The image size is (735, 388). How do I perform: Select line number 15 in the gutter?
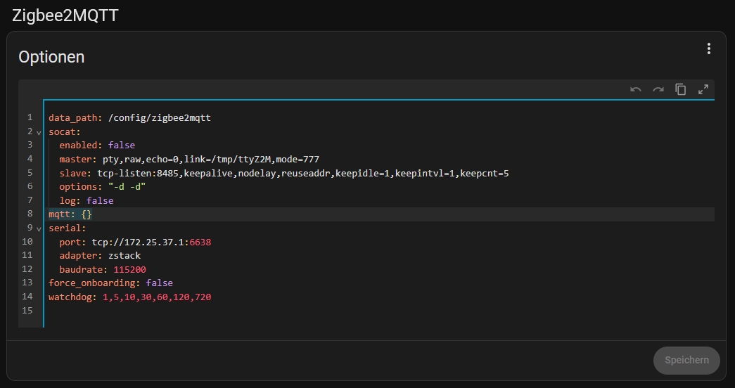pos(27,311)
